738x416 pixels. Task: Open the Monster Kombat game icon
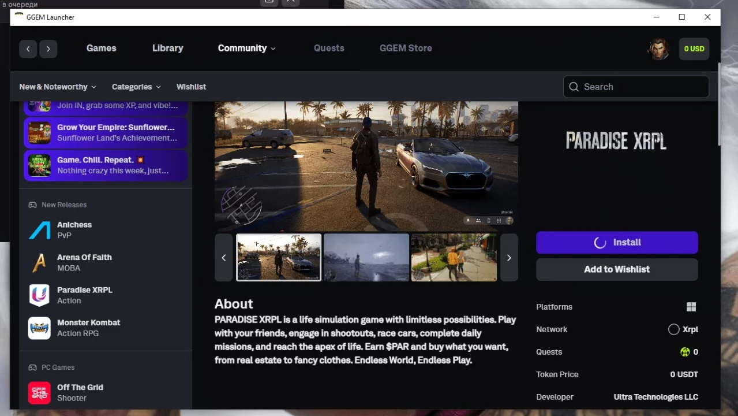coord(39,328)
